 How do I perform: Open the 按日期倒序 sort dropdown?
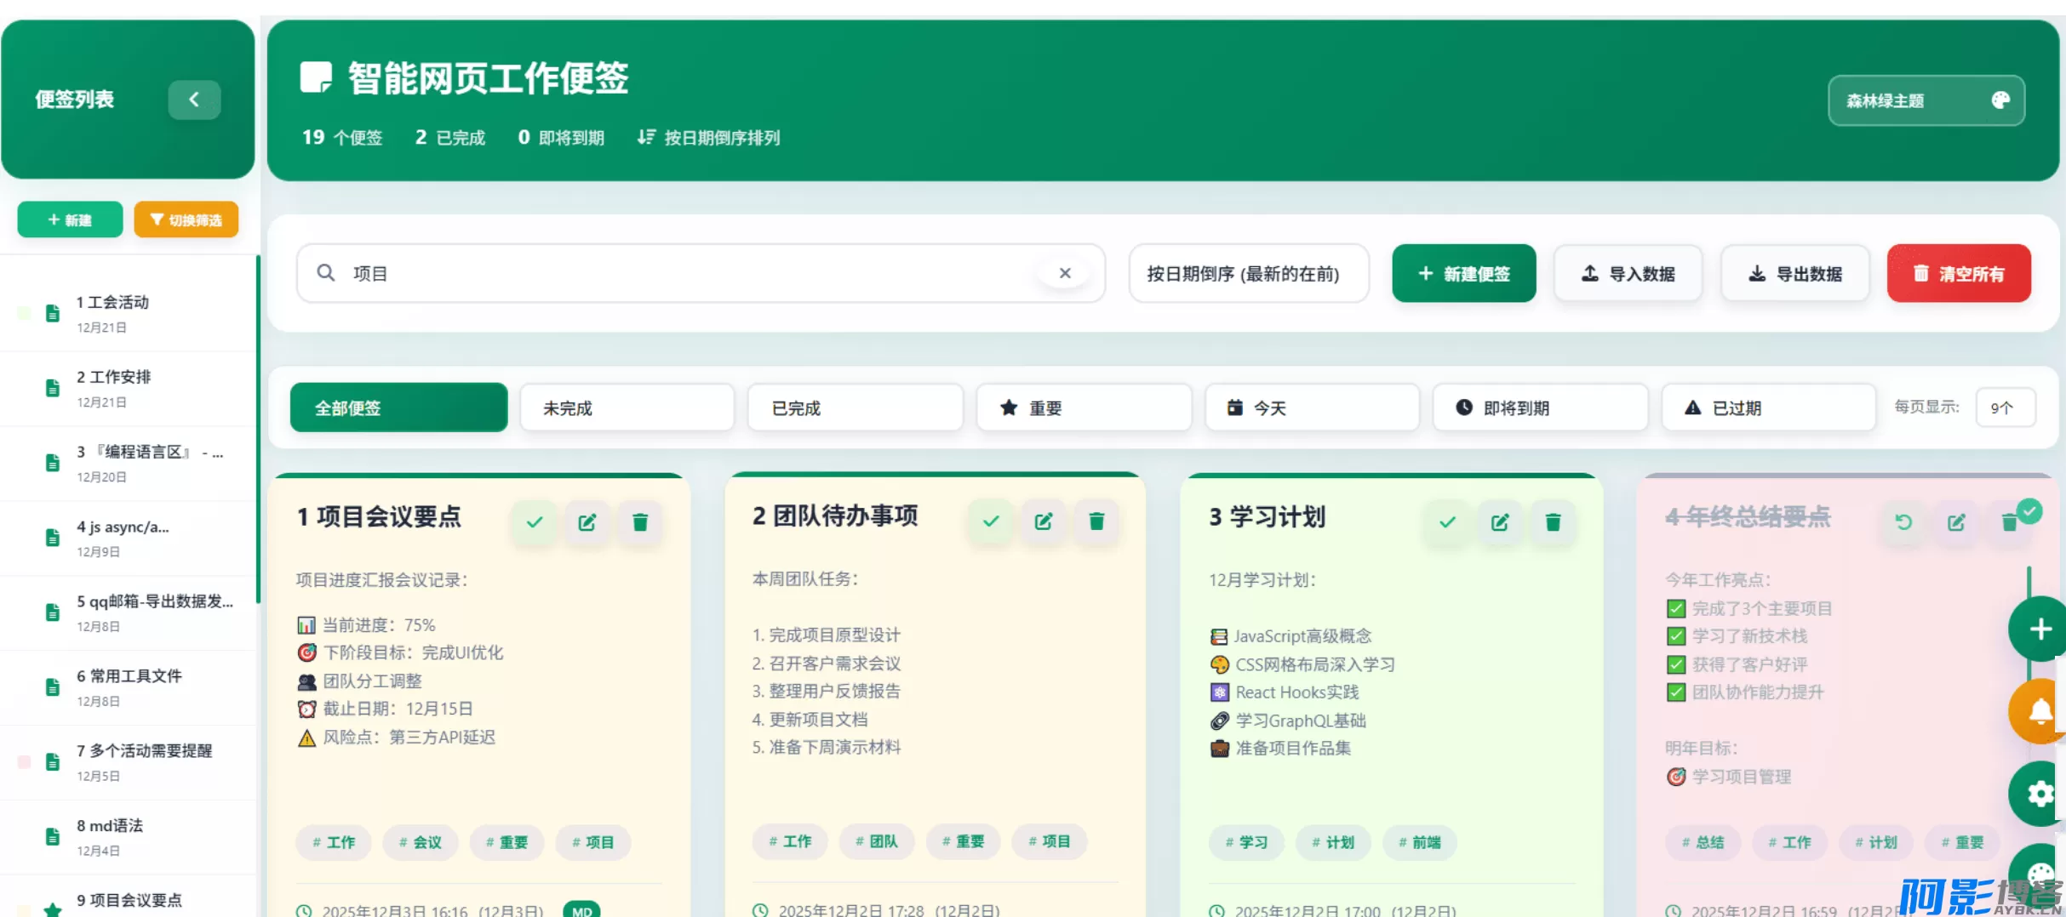(1248, 273)
